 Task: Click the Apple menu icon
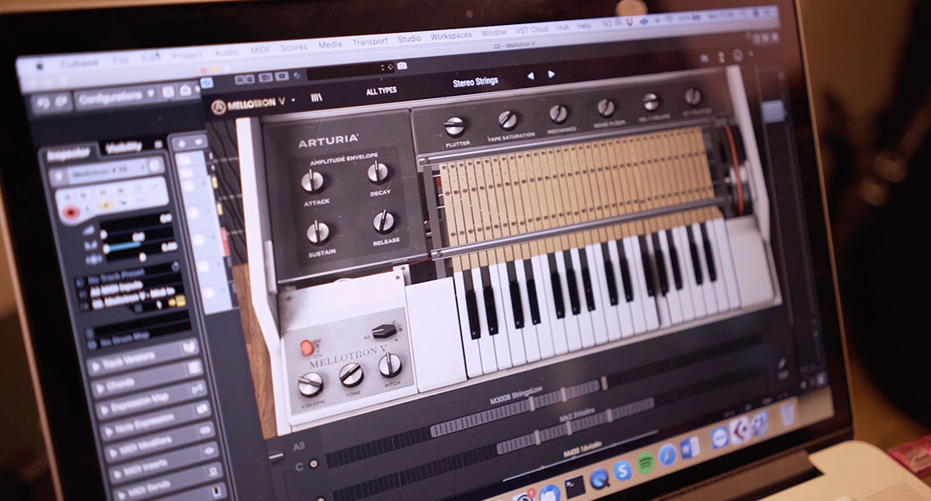pos(40,66)
